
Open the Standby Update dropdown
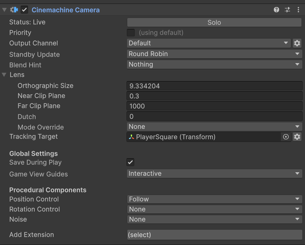point(214,54)
